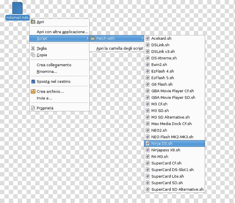Select NEO2.sh script

(x=174, y=130)
